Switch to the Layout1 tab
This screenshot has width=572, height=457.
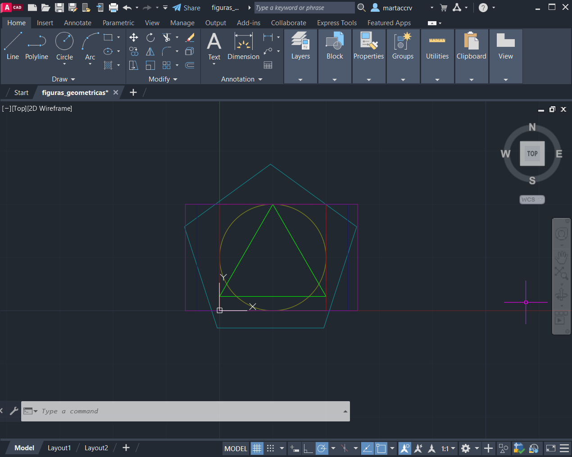tap(59, 448)
